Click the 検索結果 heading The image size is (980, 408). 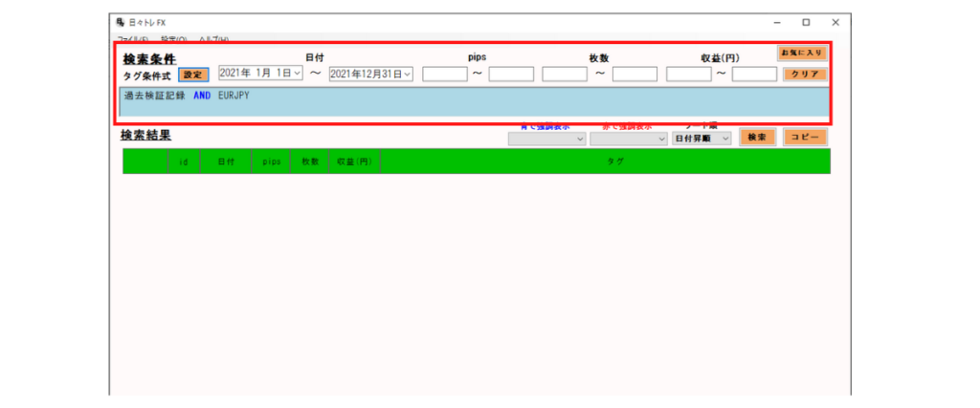coord(145,135)
